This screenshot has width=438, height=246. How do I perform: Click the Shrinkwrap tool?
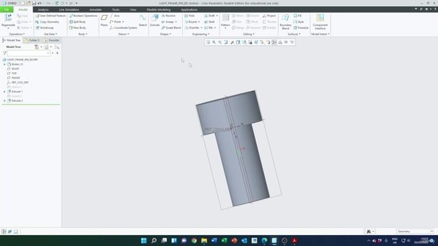pyautogui.click(x=44, y=28)
